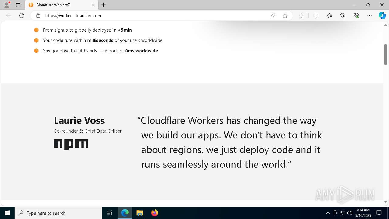The height and width of the screenshot is (219, 389).
Task: Click the page scrollbar thumb
Action: click(x=385, y=54)
